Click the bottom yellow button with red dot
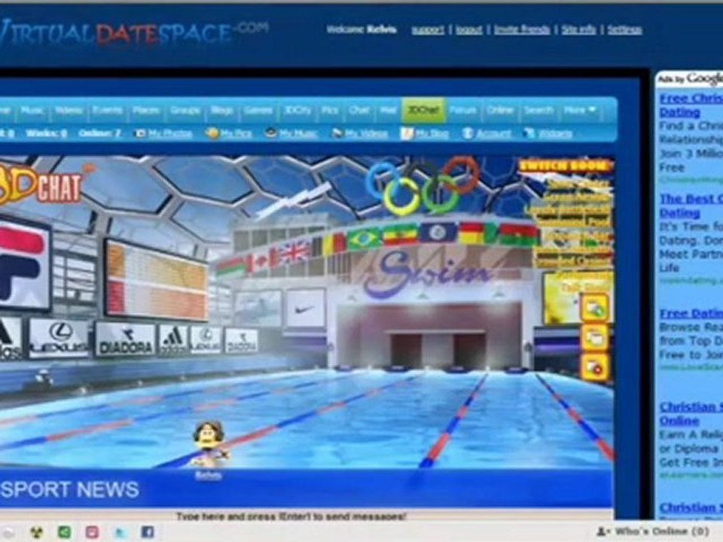The image size is (723, 542). tap(594, 367)
